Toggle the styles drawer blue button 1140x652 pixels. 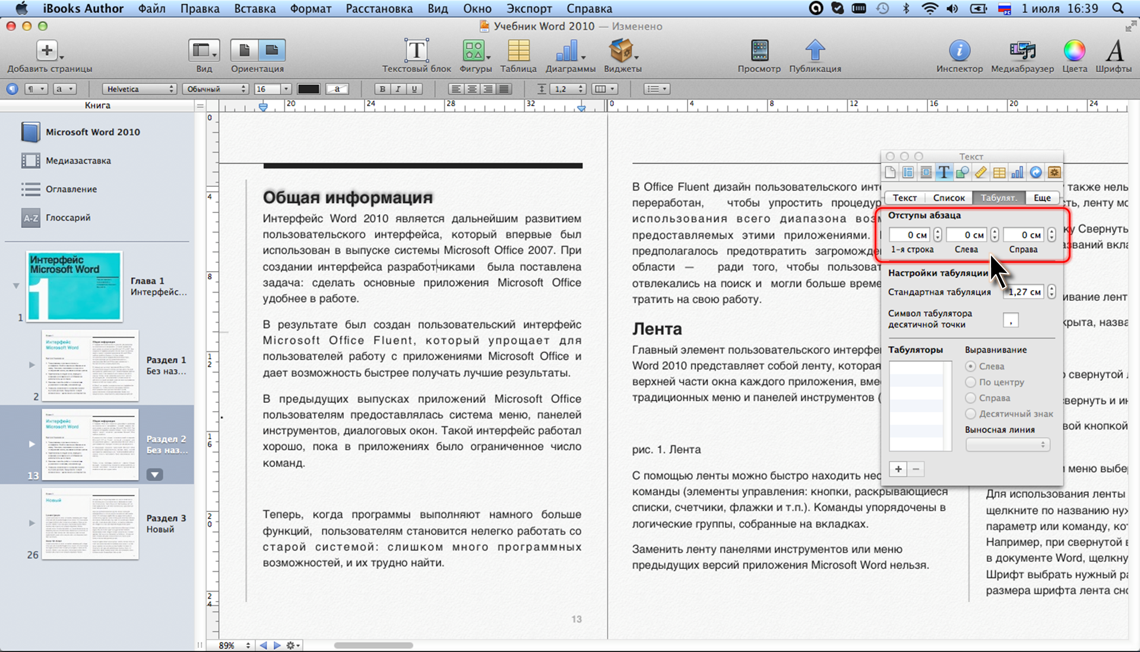click(x=12, y=89)
